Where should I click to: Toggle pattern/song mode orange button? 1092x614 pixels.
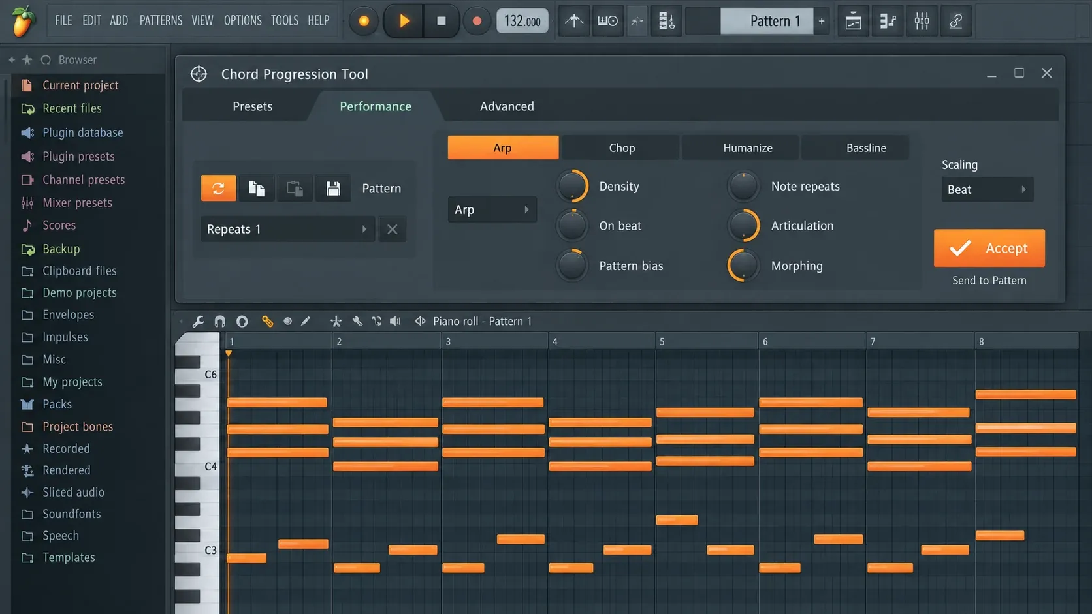pos(364,21)
